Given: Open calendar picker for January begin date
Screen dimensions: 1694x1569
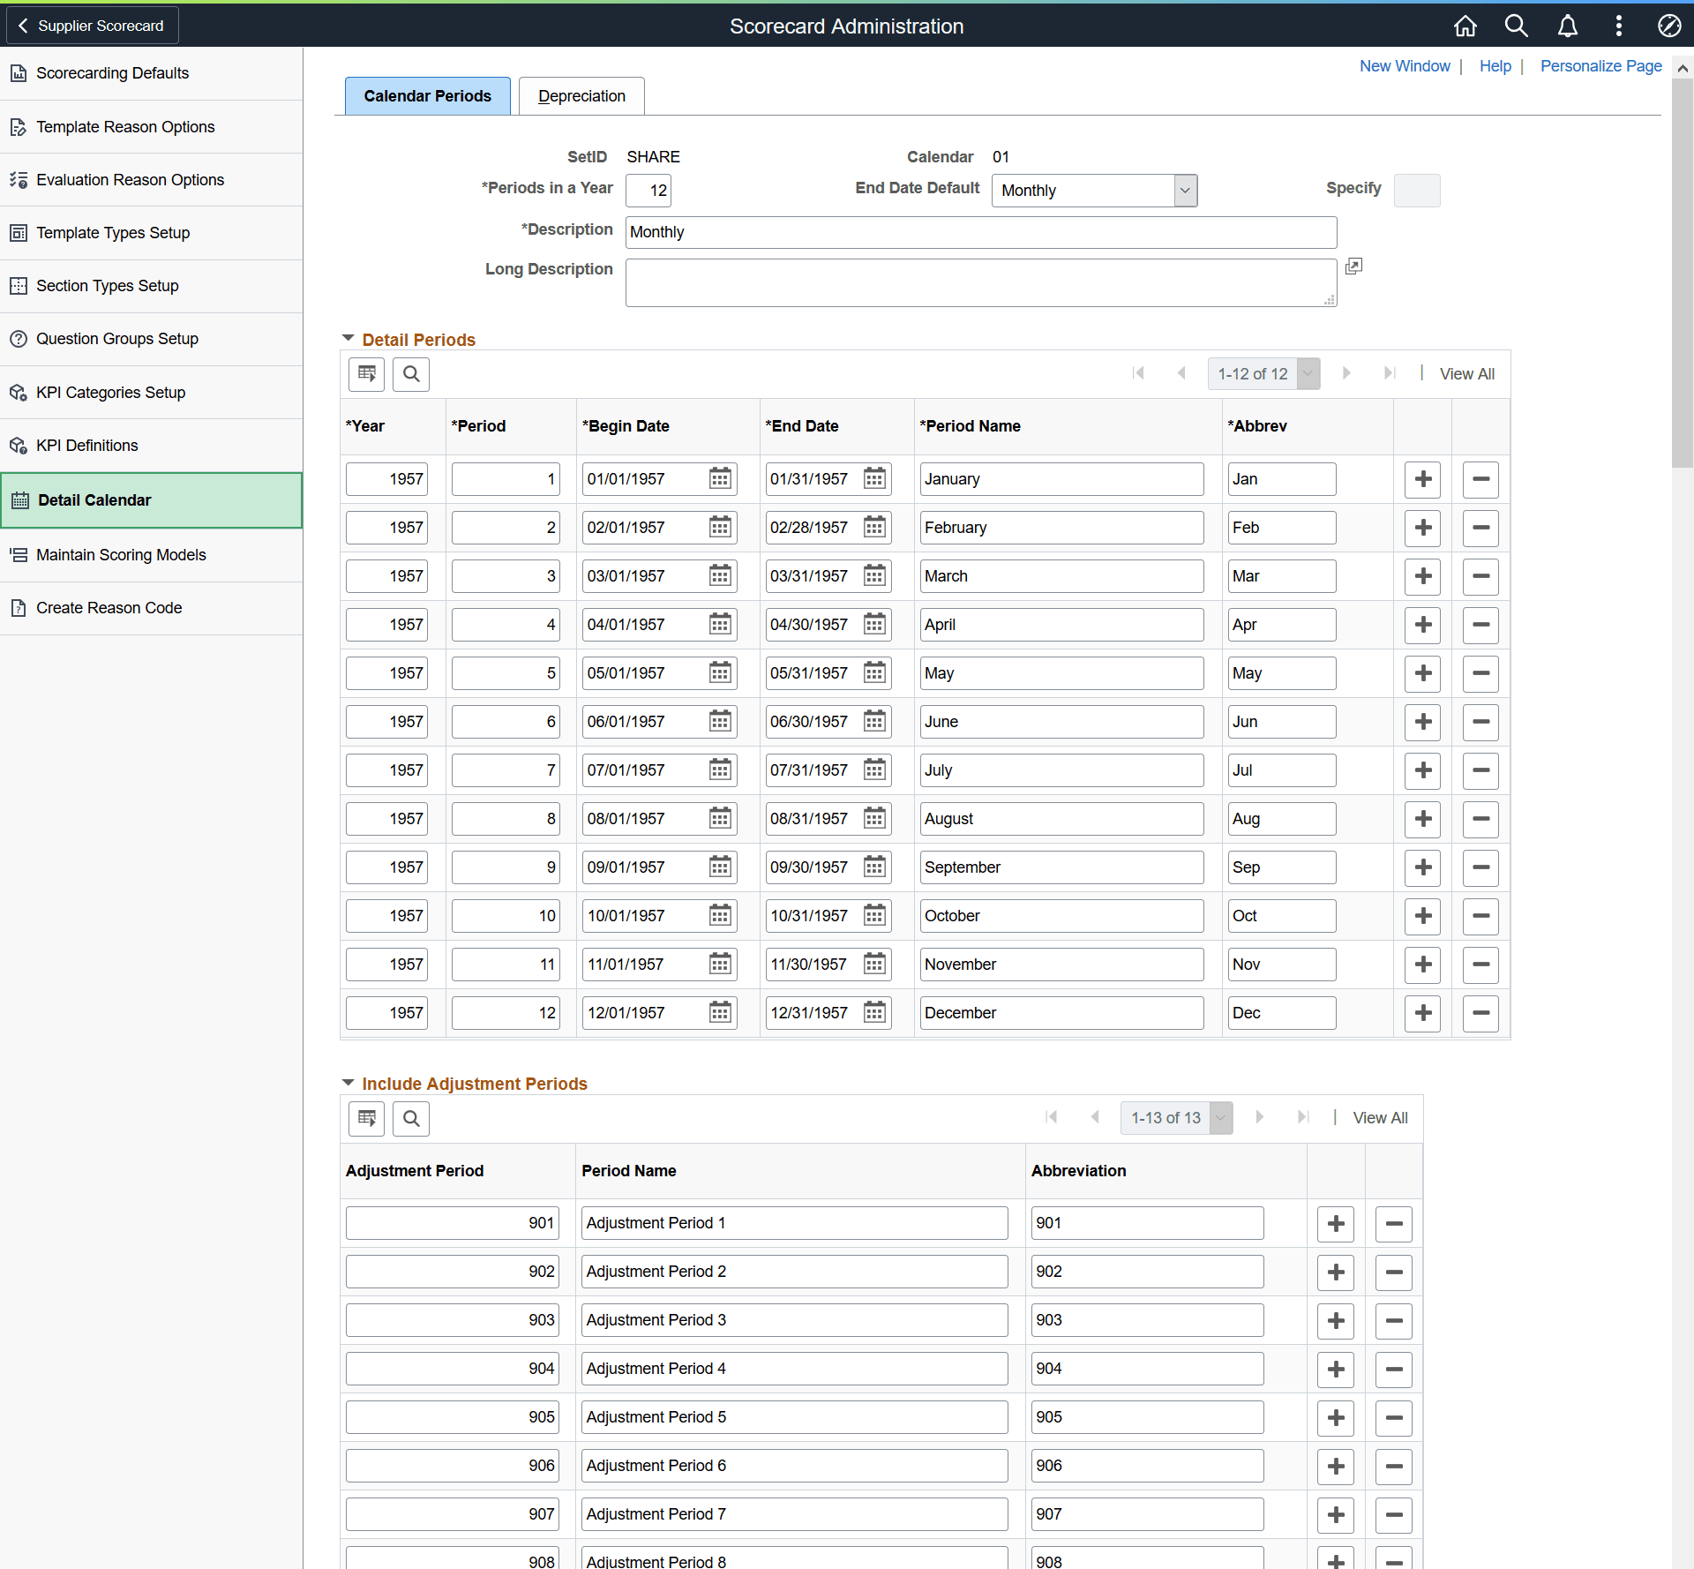Looking at the screenshot, I should [720, 479].
